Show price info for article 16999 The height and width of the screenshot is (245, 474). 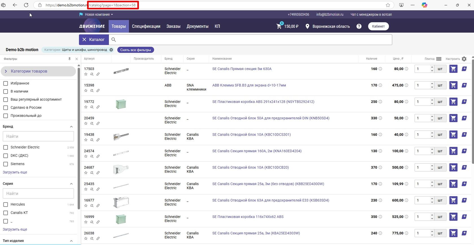coord(406,217)
